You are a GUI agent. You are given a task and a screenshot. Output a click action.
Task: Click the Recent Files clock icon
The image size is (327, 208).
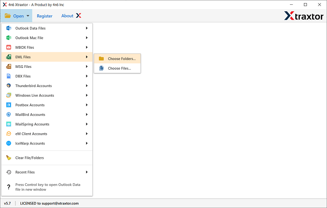(9, 172)
